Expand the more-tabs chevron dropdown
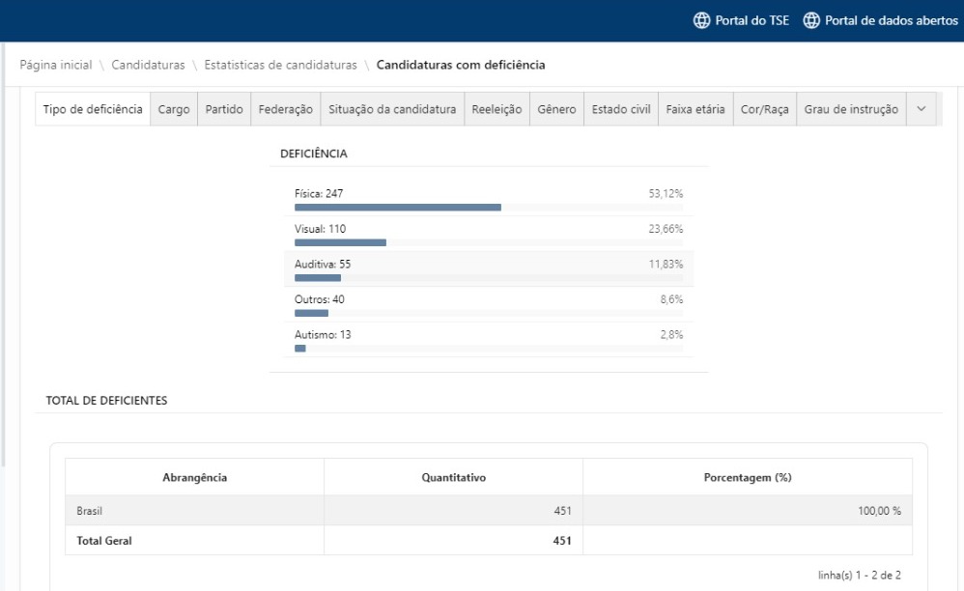 click(921, 110)
